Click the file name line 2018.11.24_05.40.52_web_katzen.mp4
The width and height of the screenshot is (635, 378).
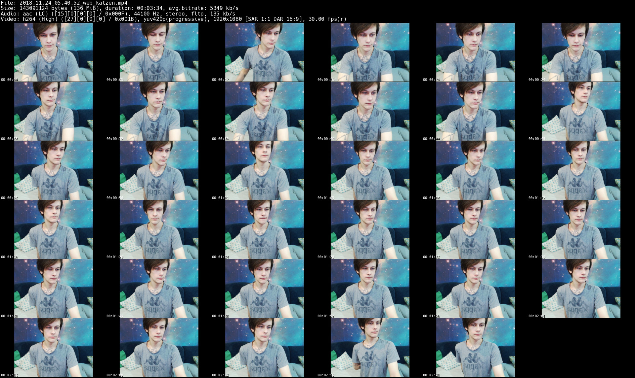[x=64, y=3]
